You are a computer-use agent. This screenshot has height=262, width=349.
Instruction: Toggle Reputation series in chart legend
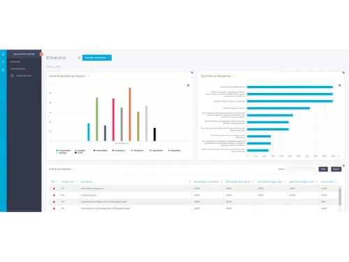point(174,150)
